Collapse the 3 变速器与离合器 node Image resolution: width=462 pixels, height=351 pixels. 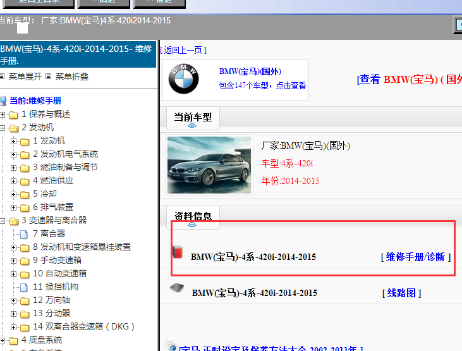pos(3,221)
